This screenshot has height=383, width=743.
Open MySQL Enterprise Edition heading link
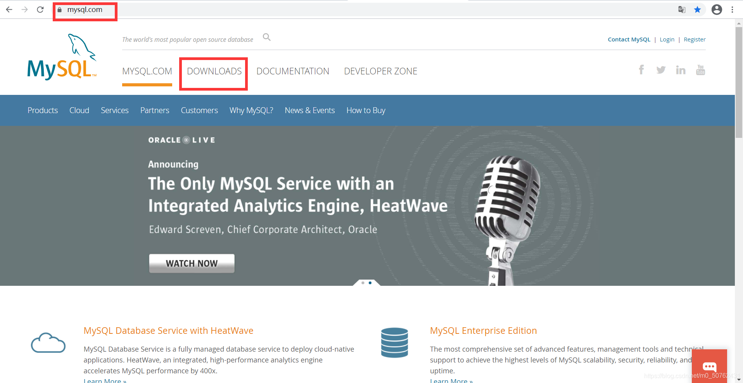[483, 331]
